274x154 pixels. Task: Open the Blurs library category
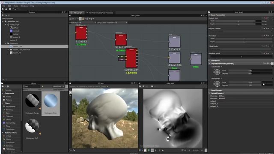tap(8, 113)
